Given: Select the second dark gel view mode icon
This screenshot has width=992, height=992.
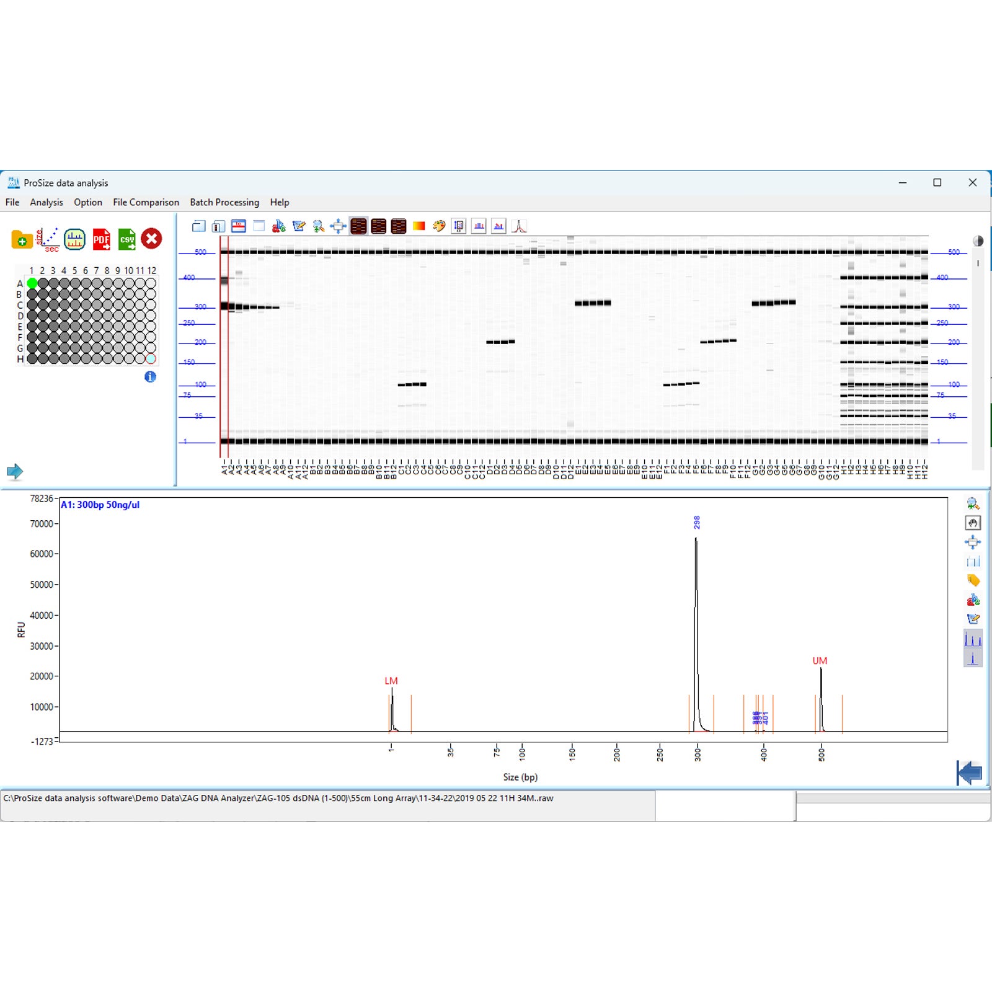Looking at the screenshot, I should click(x=379, y=226).
